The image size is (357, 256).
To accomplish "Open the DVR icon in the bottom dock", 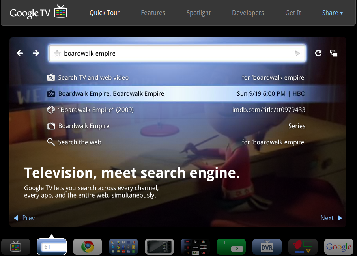I will [x=267, y=246].
